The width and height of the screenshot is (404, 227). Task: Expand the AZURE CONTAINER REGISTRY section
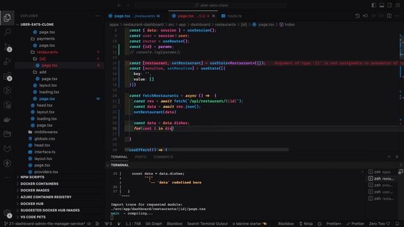(46, 197)
